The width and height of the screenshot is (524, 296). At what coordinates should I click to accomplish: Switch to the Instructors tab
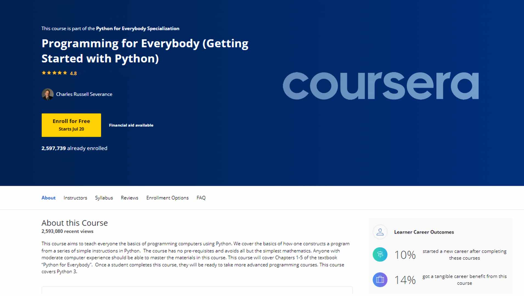pyautogui.click(x=75, y=198)
